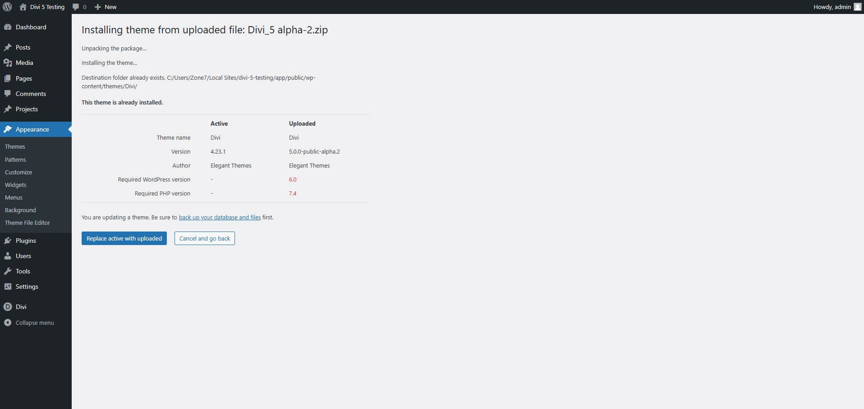Click the Installing theme page heading
This screenshot has height=409, width=864.
pos(205,30)
